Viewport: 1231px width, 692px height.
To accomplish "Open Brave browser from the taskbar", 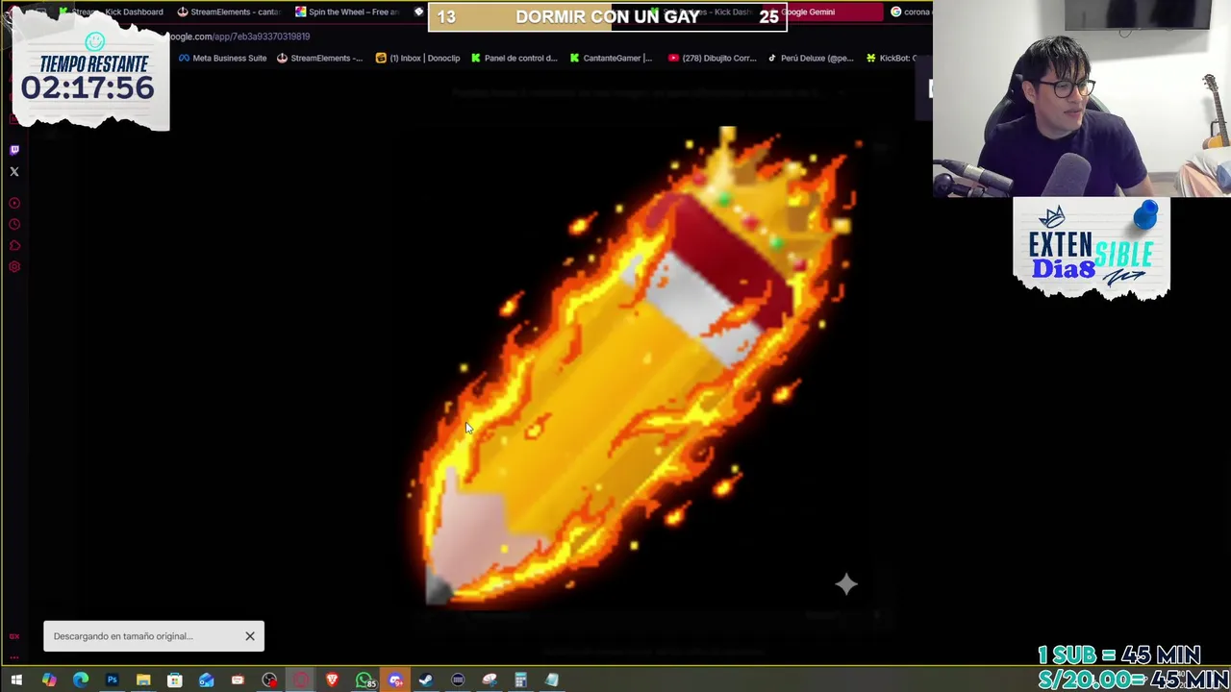I will 332,680.
